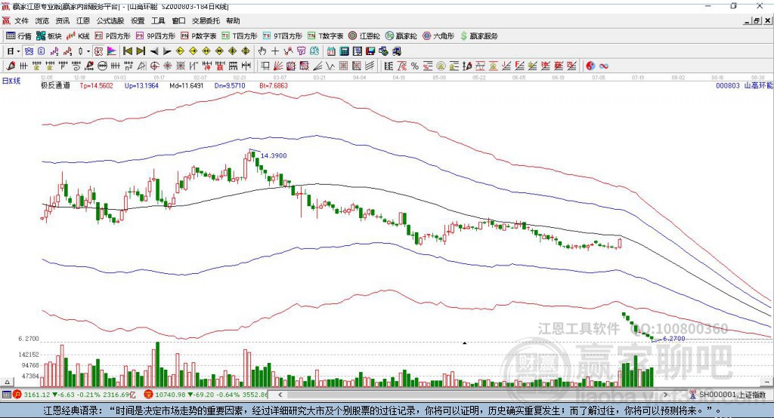Screen dimensions: 774x418
Task: Toggle the 权 adjustment icon
Action: (99, 51)
